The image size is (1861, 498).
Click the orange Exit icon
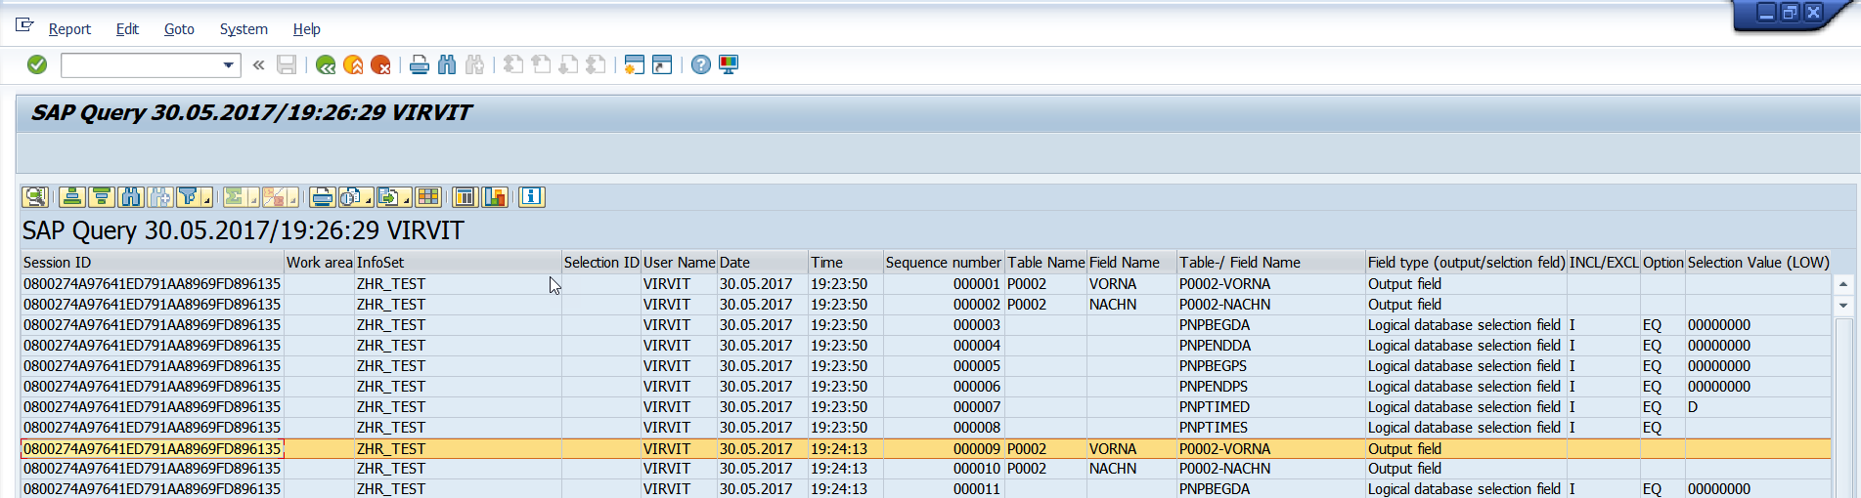[x=353, y=64]
